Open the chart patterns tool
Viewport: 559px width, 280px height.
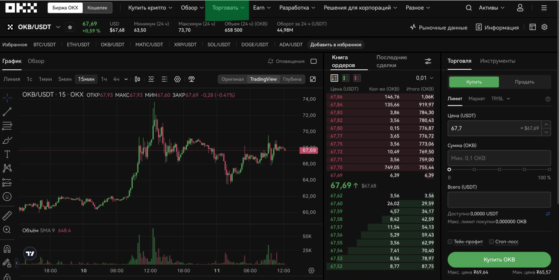7,168
